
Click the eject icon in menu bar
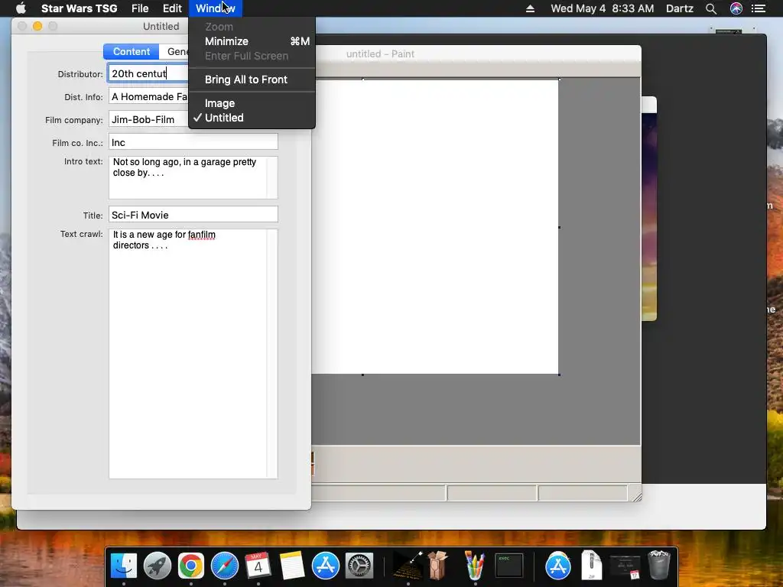[531, 8]
